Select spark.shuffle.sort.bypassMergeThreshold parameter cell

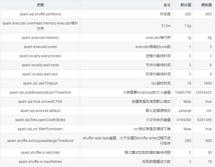40,141
